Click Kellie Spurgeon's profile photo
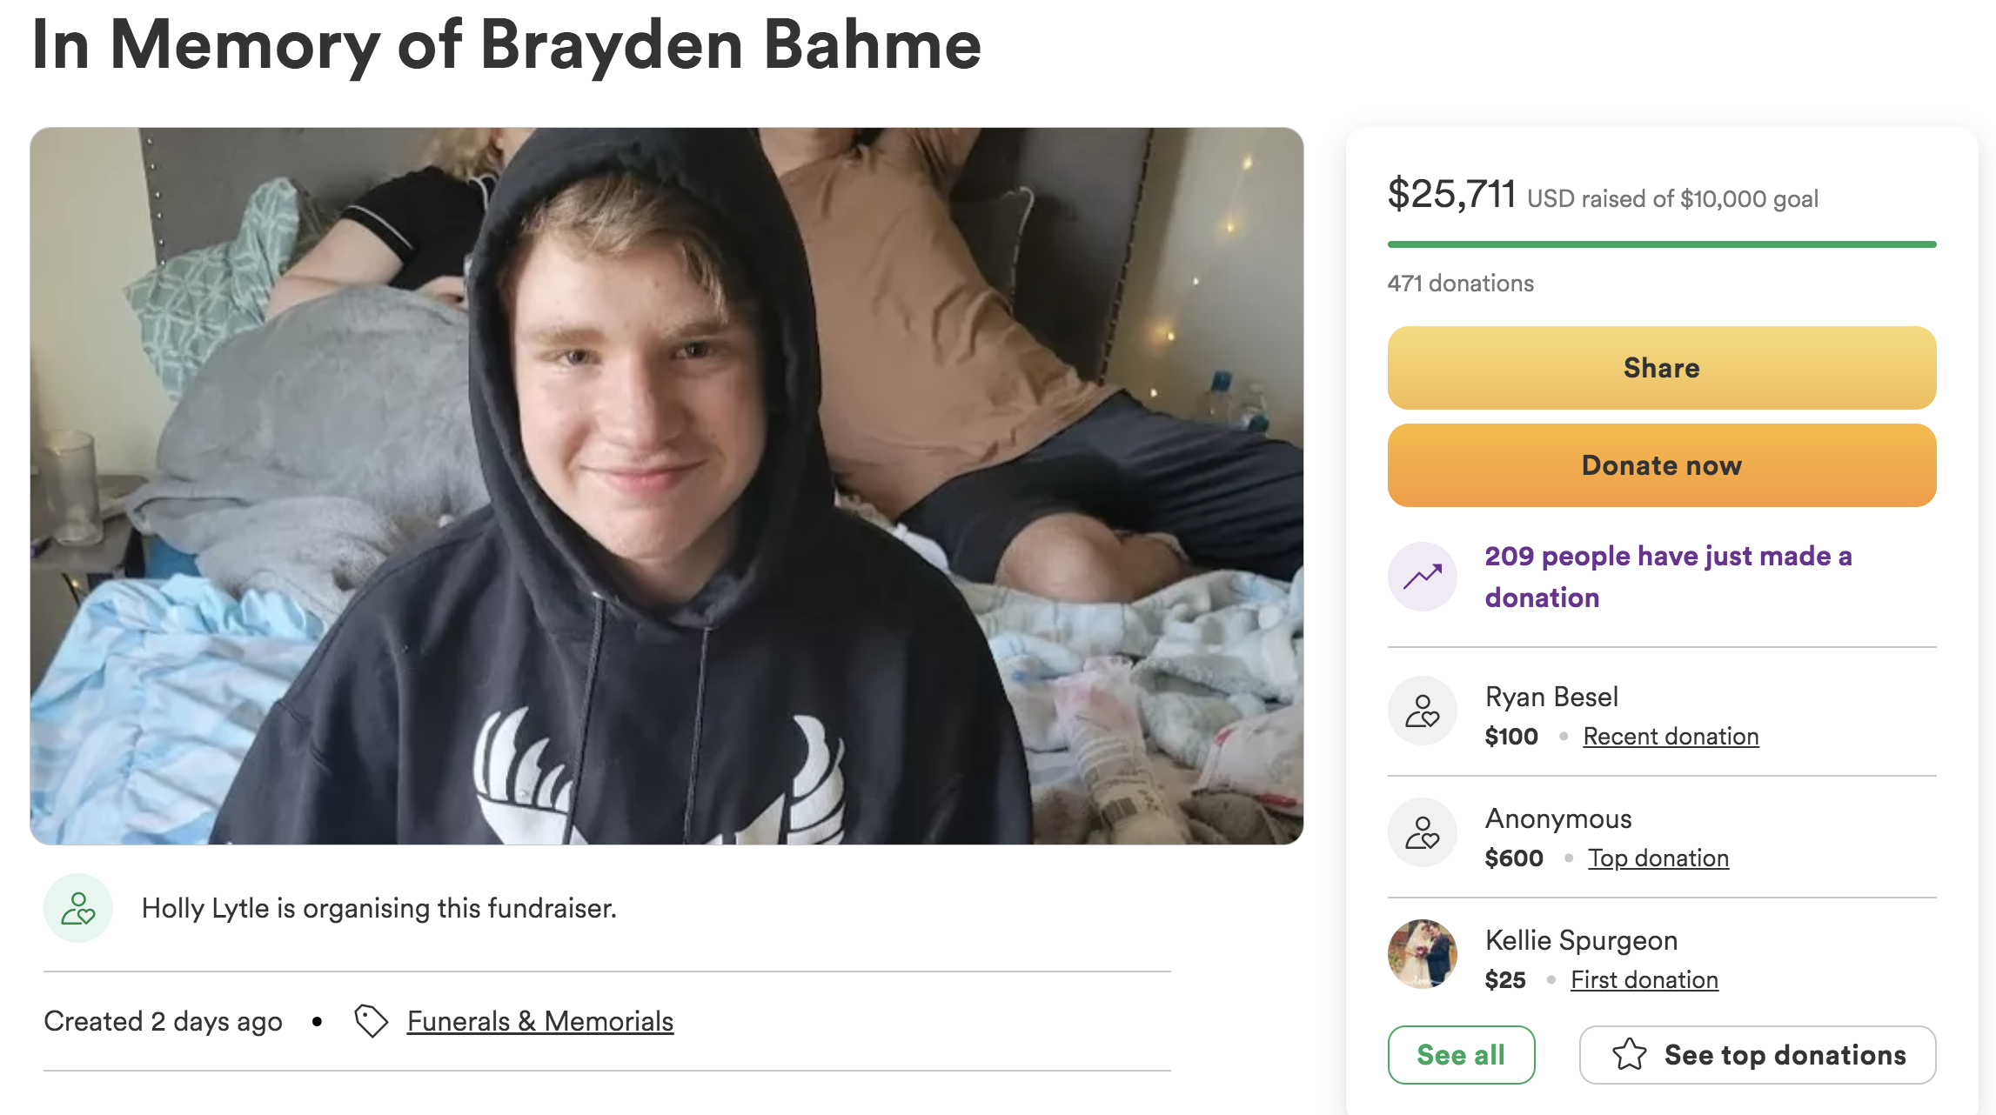 pos(1423,955)
